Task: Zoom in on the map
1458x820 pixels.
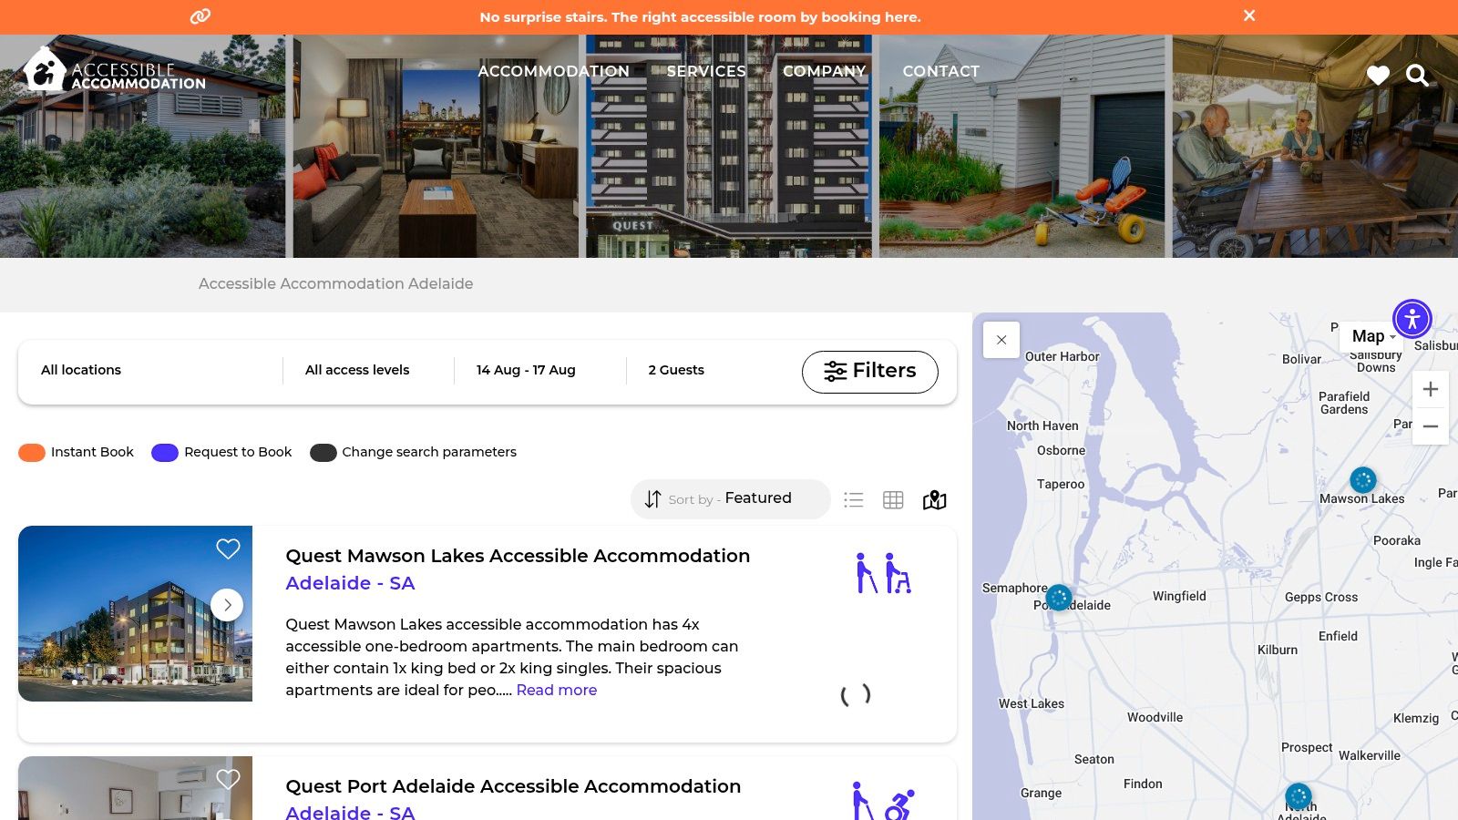Action: tap(1431, 389)
